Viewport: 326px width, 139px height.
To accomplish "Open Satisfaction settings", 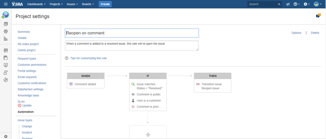I will pos(30,89).
